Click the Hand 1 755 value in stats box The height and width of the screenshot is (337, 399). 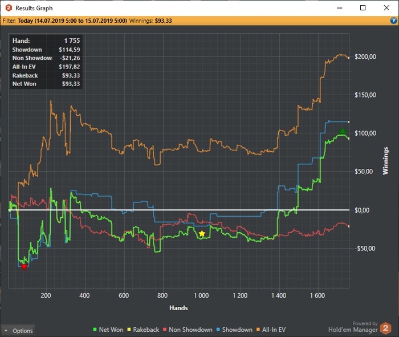72,40
